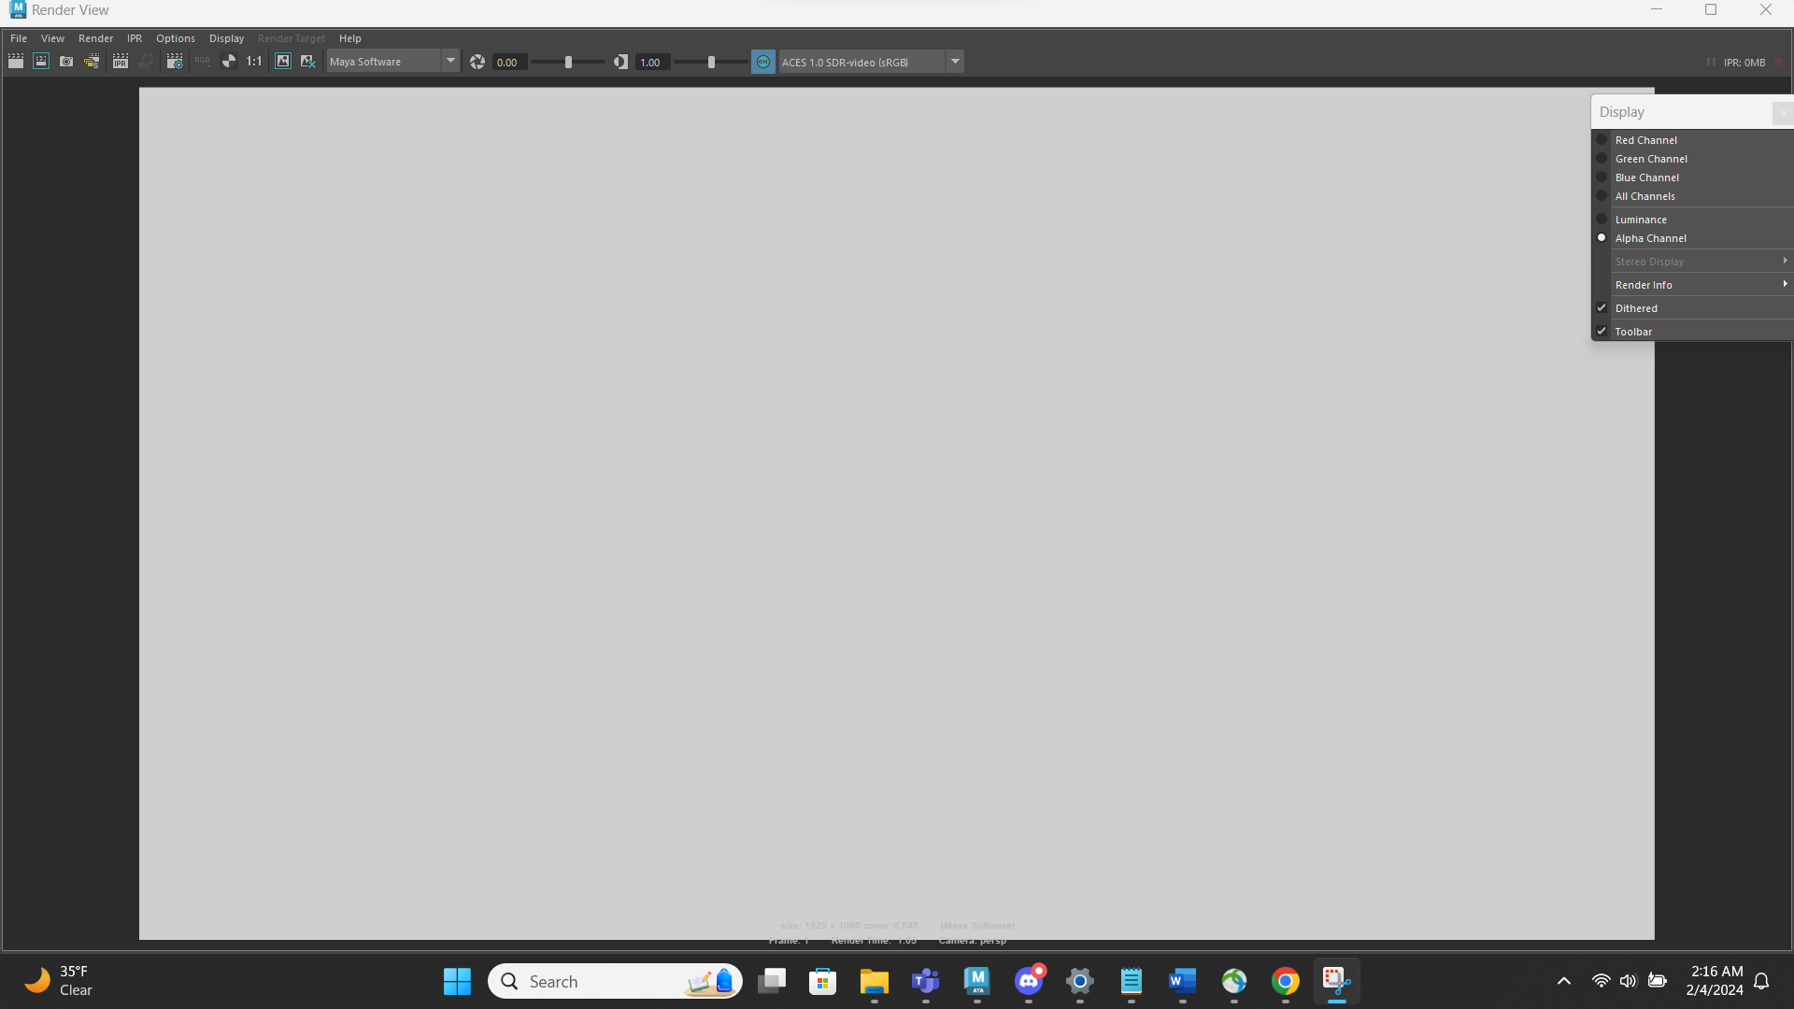Image resolution: width=1794 pixels, height=1009 pixels.
Task: Select the Snapshot camera icon
Action: [66, 61]
